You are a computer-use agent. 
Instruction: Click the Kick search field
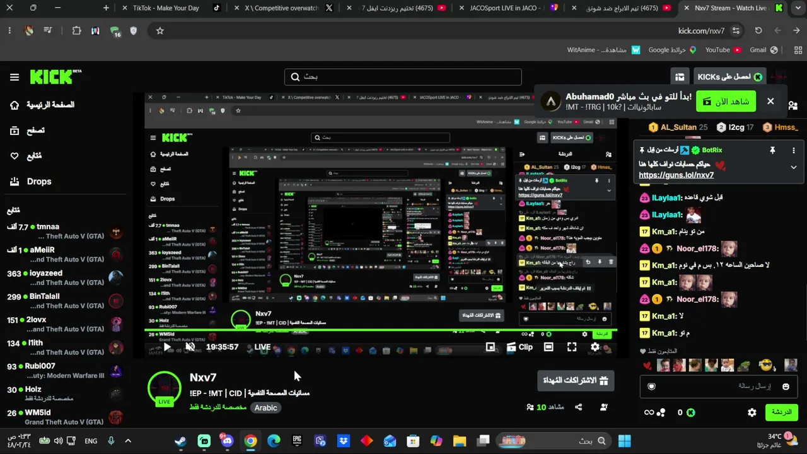[x=403, y=77]
